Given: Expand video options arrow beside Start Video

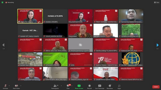Looking at the screenshot, I should (21, 86).
